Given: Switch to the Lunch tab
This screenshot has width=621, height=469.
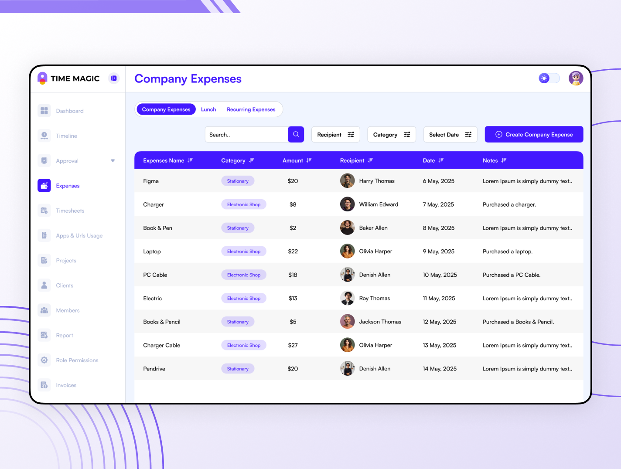Looking at the screenshot, I should [x=208, y=109].
